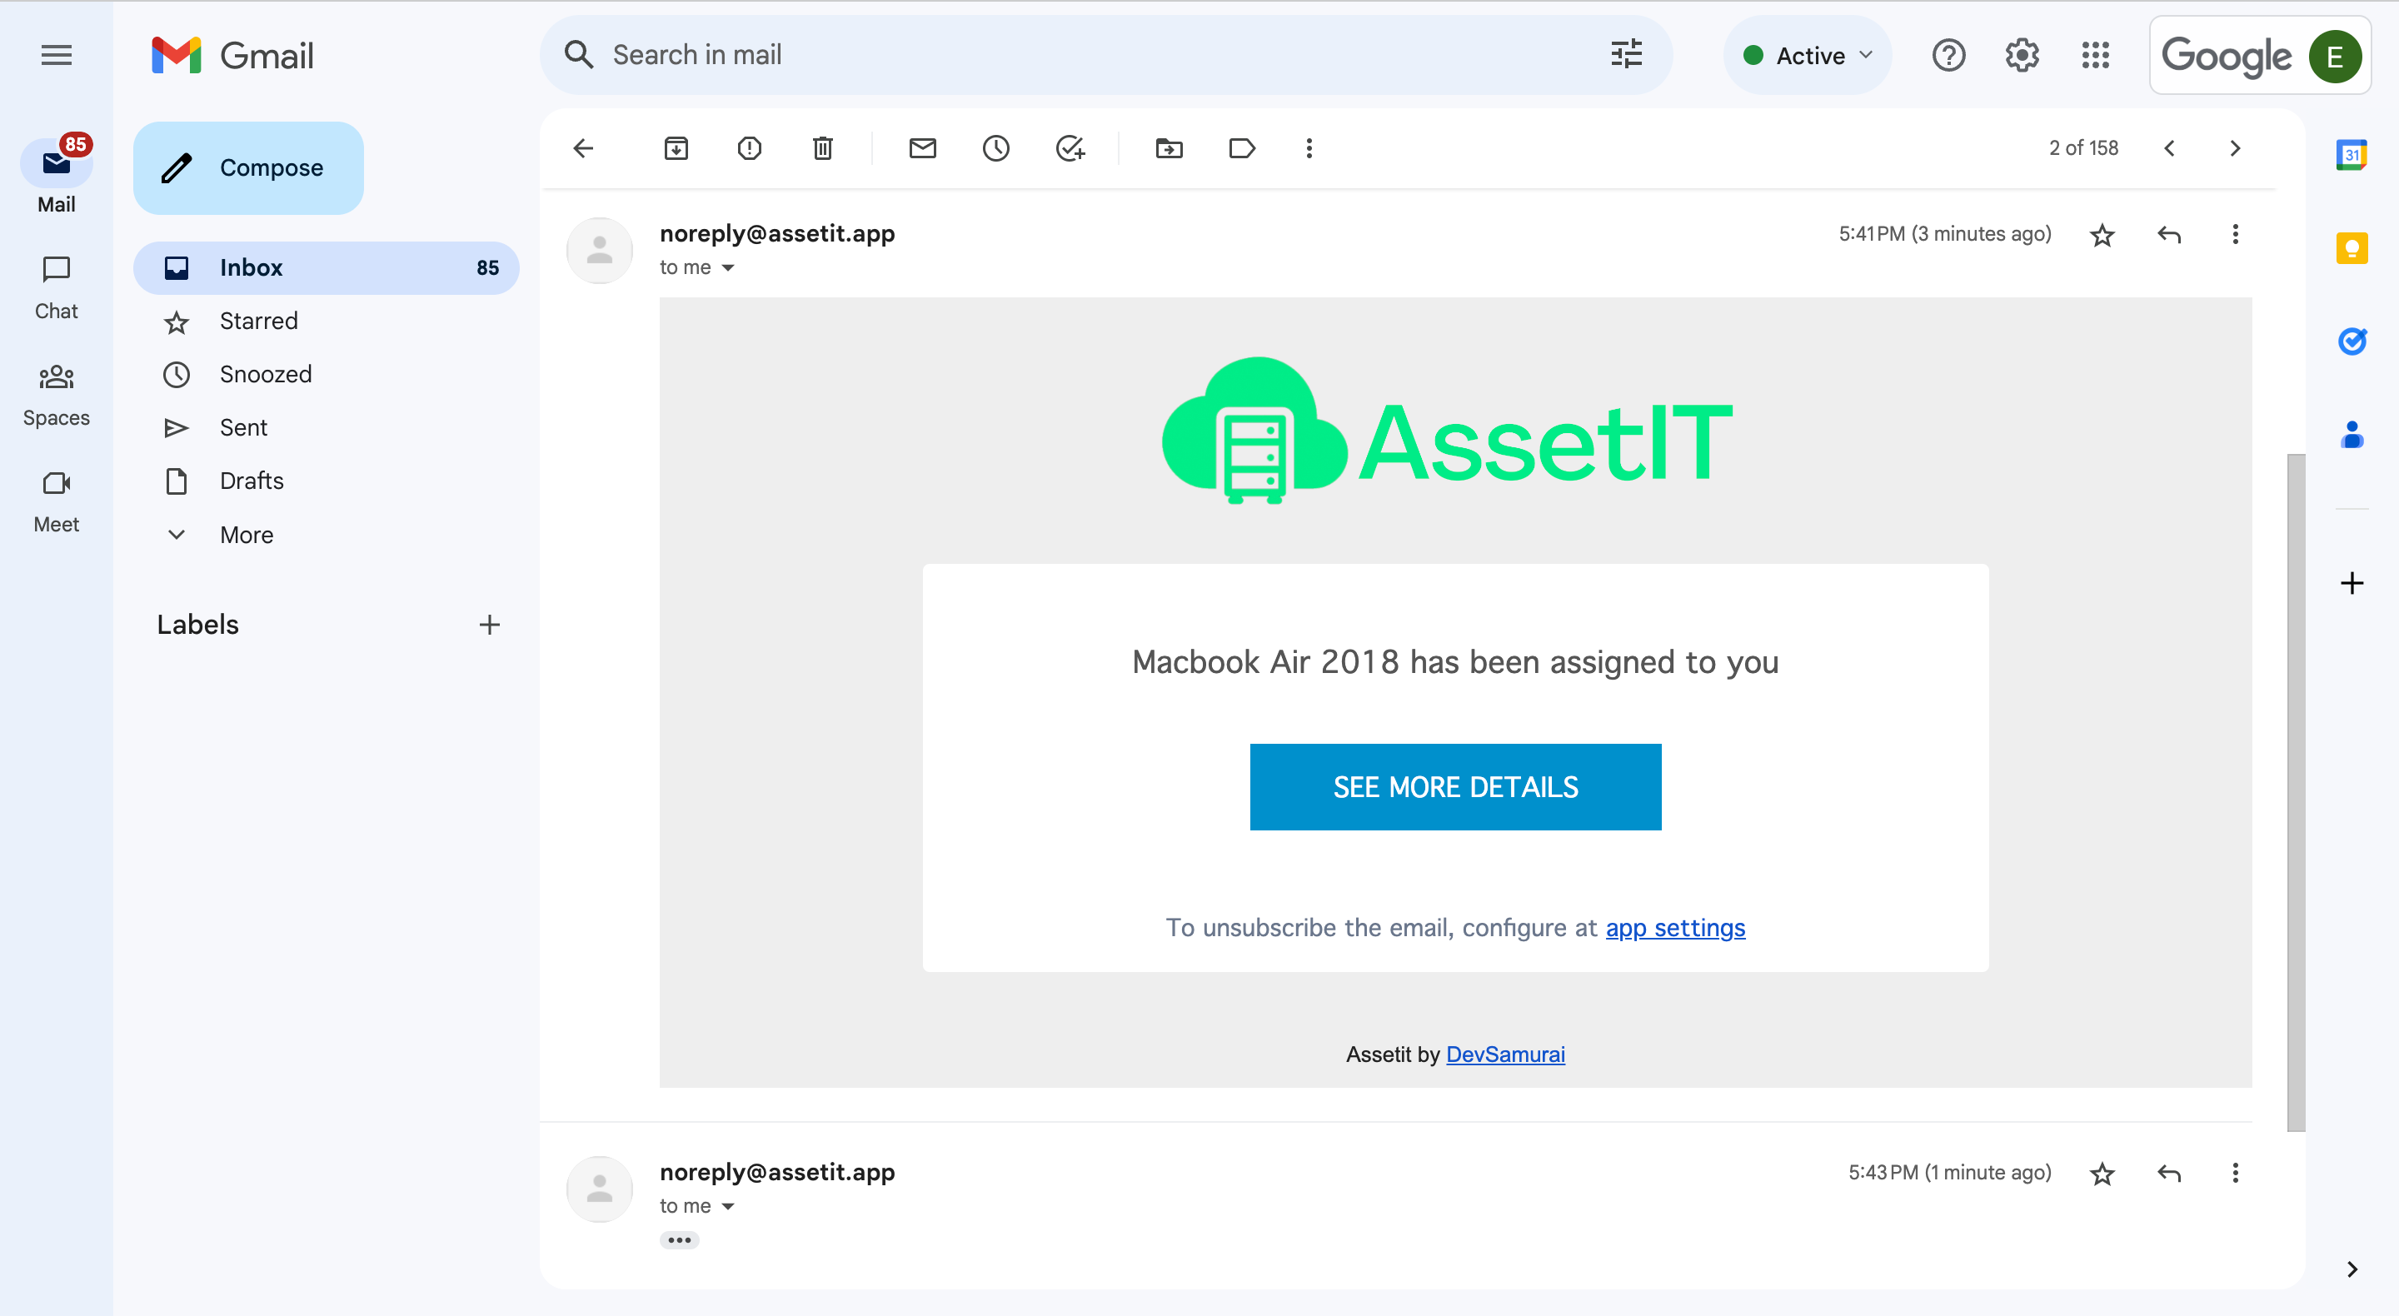Click the archive icon to archive email
Screen dimensions: 2399x1316
point(677,147)
